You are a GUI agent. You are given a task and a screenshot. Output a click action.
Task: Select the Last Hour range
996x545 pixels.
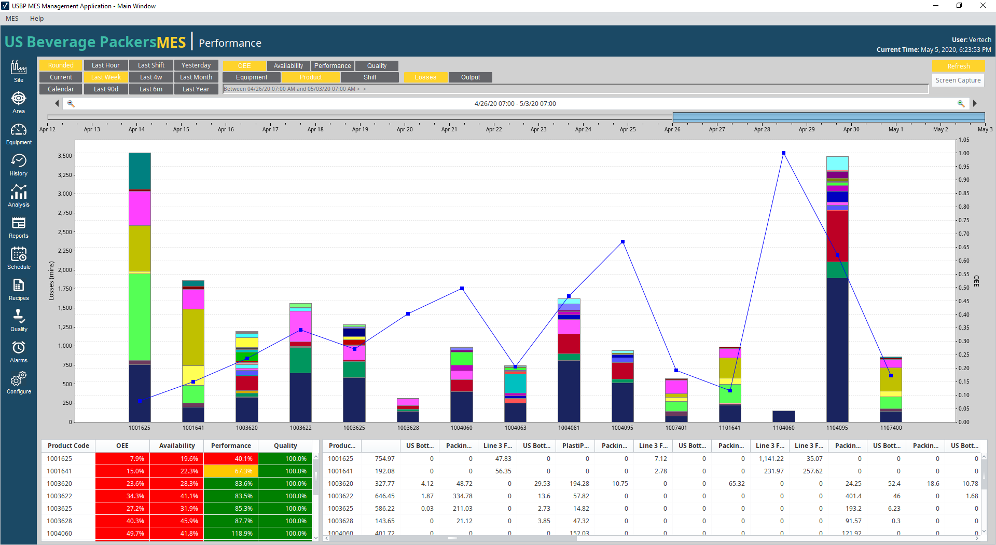coord(106,65)
